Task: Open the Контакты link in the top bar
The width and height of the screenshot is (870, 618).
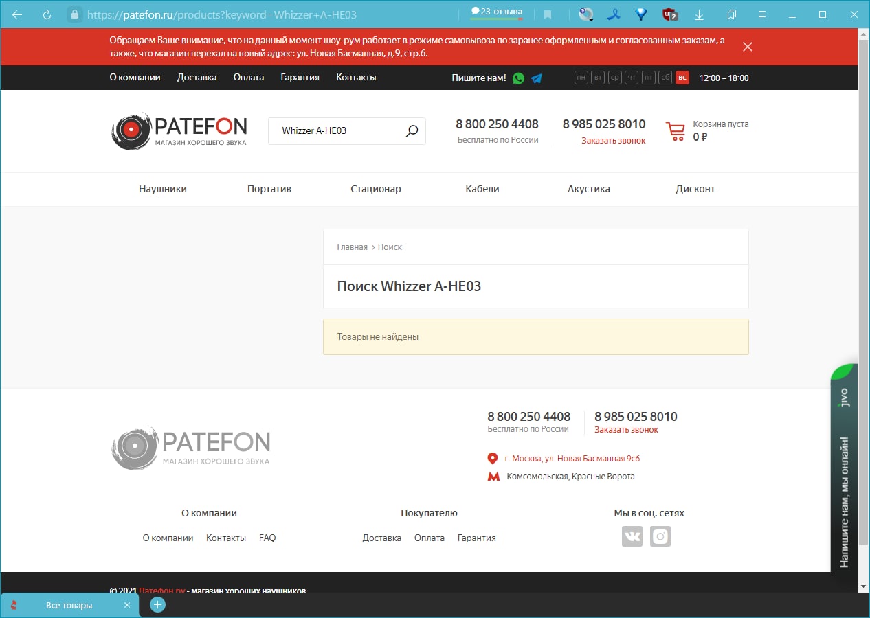Action: 356,78
